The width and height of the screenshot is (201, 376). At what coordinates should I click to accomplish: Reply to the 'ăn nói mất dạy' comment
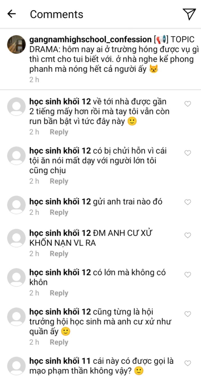[59, 181]
